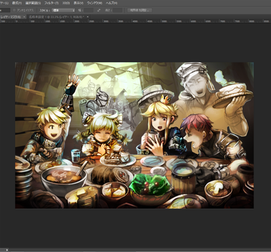Focus the 幅 width input field
This screenshot has width=271, height=252.
coord(89,10)
